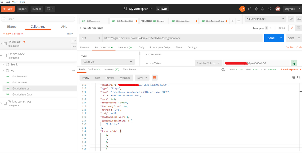Click the collapse arrow on TV API test

(74, 41)
